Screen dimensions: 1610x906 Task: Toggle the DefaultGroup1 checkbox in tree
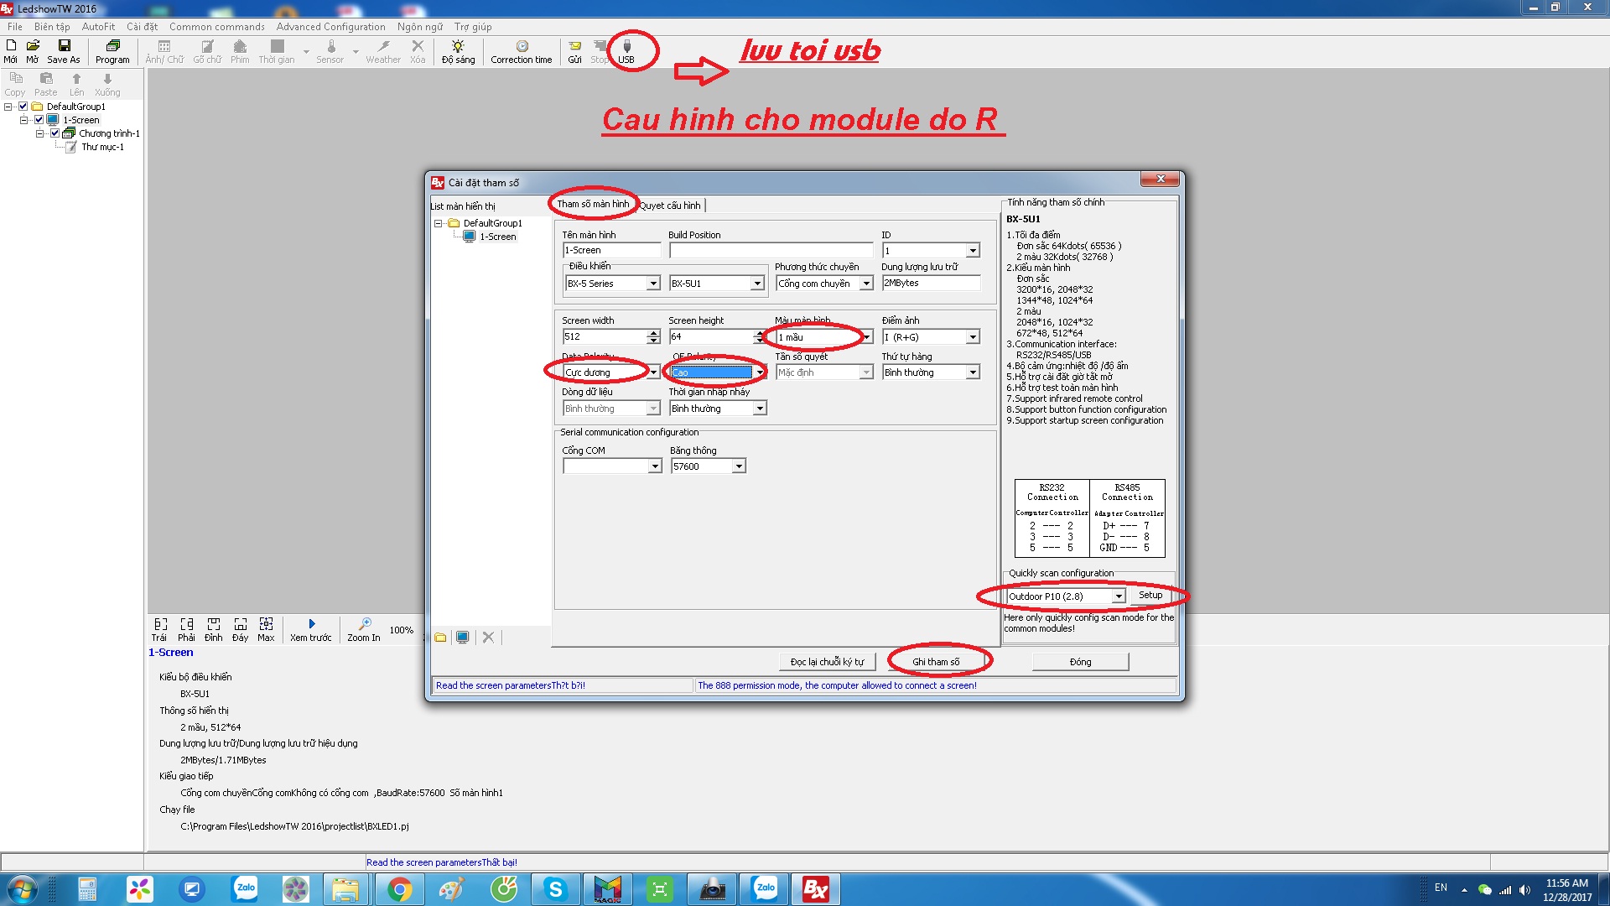(23, 107)
